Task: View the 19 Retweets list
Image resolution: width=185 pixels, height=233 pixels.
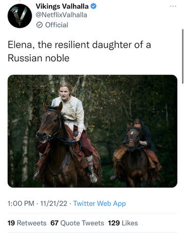Action: (27, 223)
